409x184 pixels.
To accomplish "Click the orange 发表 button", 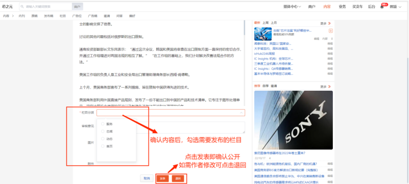I will coord(162,178).
